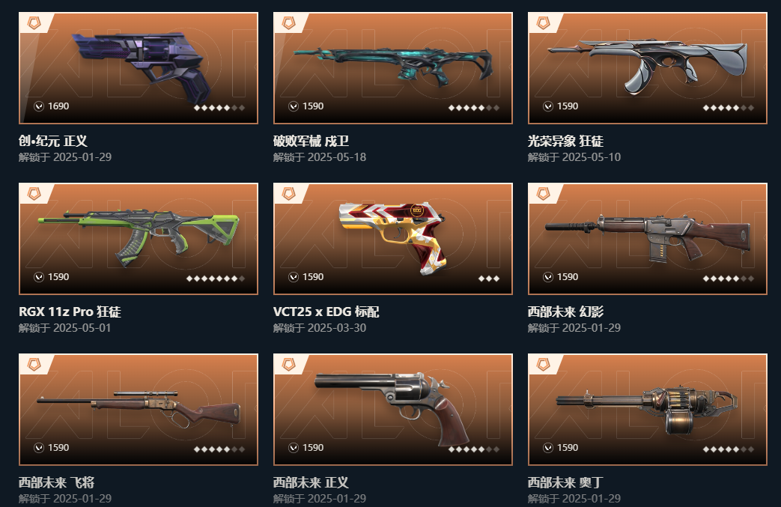
Task: Click the tier badge on RGX 11z Pro 狂徒 card
Action: coord(34,194)
